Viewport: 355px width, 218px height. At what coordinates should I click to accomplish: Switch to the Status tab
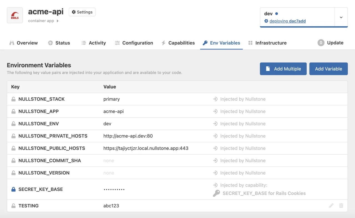pyautogui.click(x=59, y=43)
